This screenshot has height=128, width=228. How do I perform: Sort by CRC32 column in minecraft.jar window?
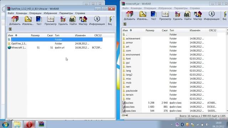213,30
